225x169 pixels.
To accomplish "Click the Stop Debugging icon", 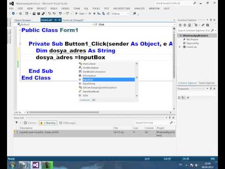I will coord(94,14).
